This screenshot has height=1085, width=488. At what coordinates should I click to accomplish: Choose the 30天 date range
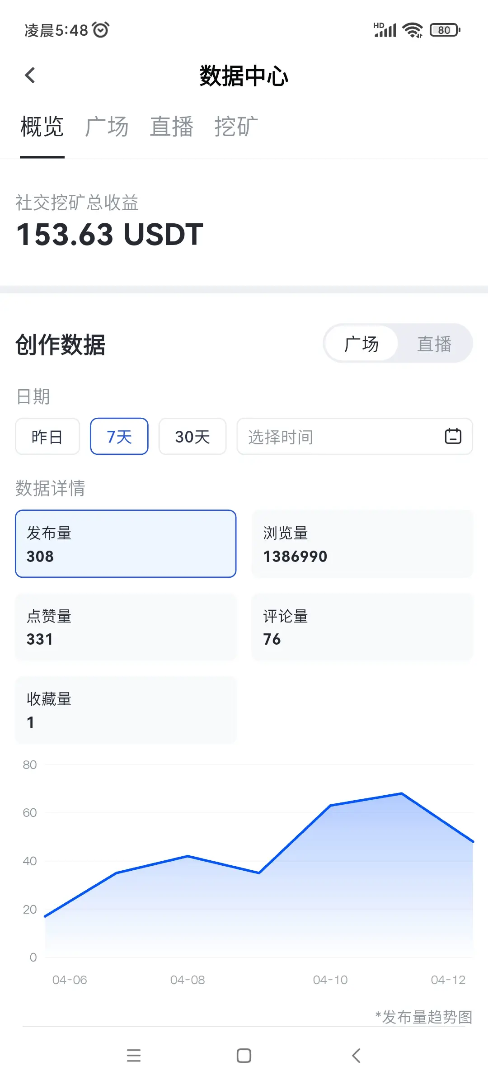[192, 436]
